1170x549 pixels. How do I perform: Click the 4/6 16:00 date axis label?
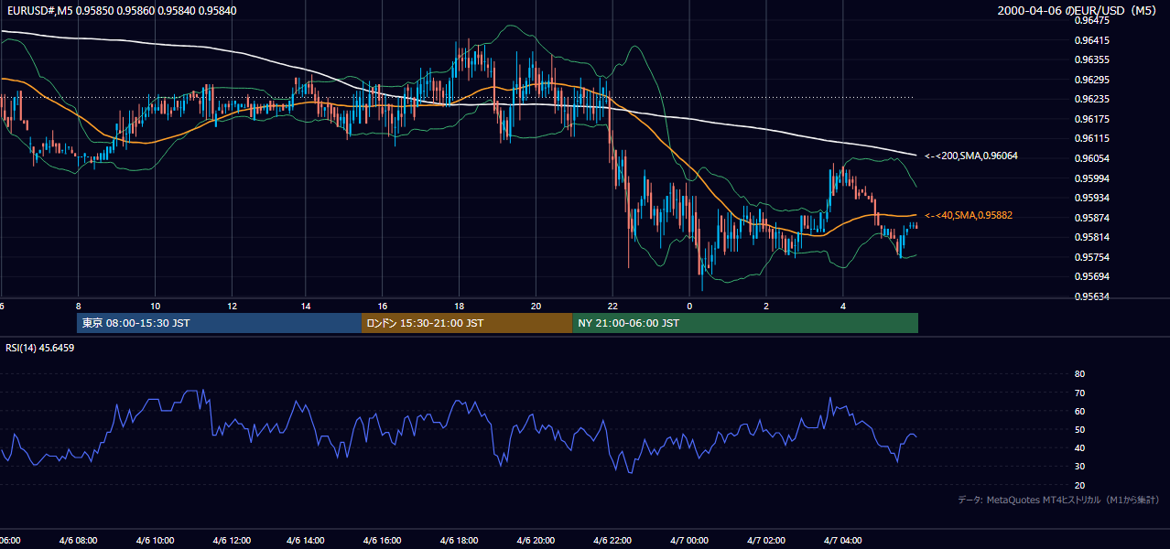(383, 540)
